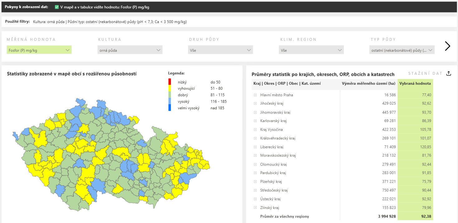
Task: Expand the Hlavní město Praha row
Action: pos(255,95)
